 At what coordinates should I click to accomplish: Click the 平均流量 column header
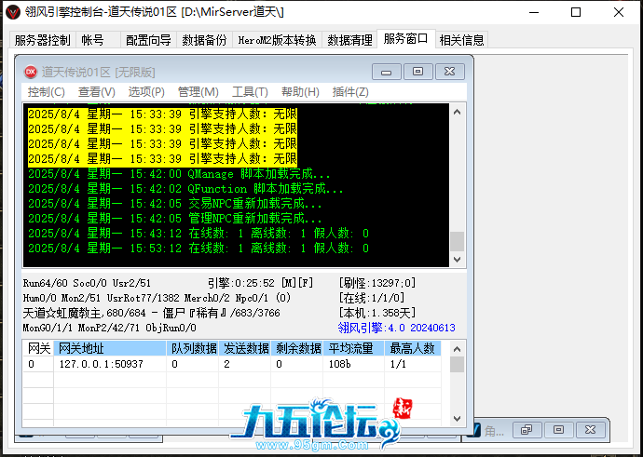[353, 348]
